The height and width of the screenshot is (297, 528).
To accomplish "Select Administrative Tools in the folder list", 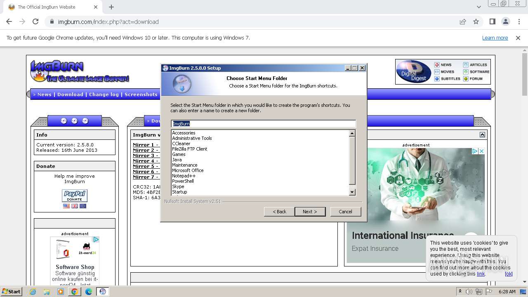I will coord(192,138).
